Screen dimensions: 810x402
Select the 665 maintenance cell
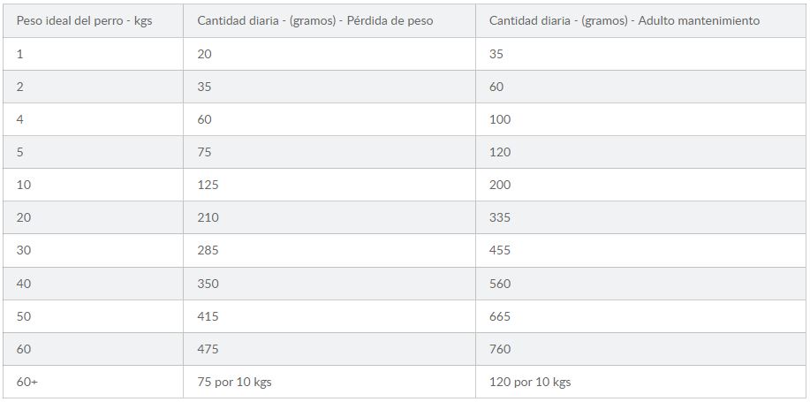pyautogui.click(x=640, y=316)
